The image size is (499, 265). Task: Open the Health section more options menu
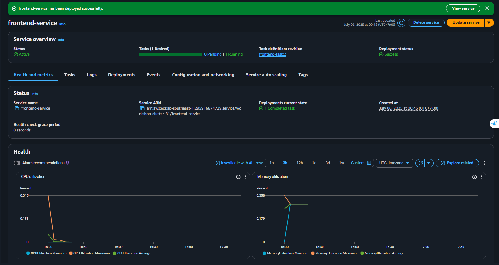pos(485,163)
